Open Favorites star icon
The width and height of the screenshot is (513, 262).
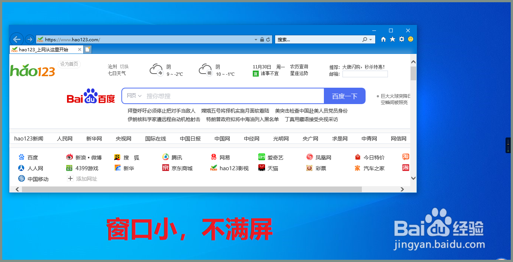(x=392, y=39)
